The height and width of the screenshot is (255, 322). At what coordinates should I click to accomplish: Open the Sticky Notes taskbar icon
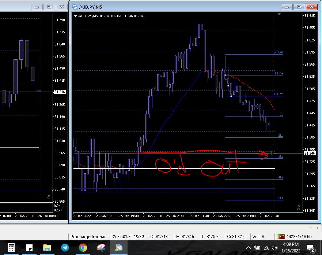(29, 248)
